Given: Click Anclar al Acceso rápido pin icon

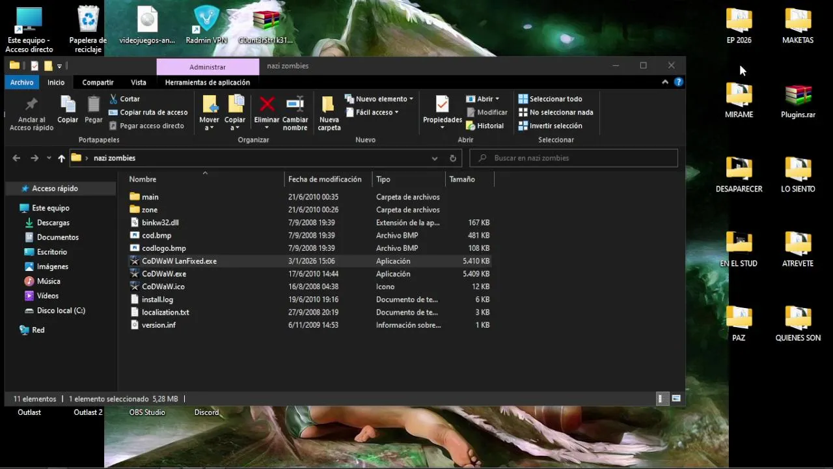Looking at the screenshot, I should pos(31,105).
